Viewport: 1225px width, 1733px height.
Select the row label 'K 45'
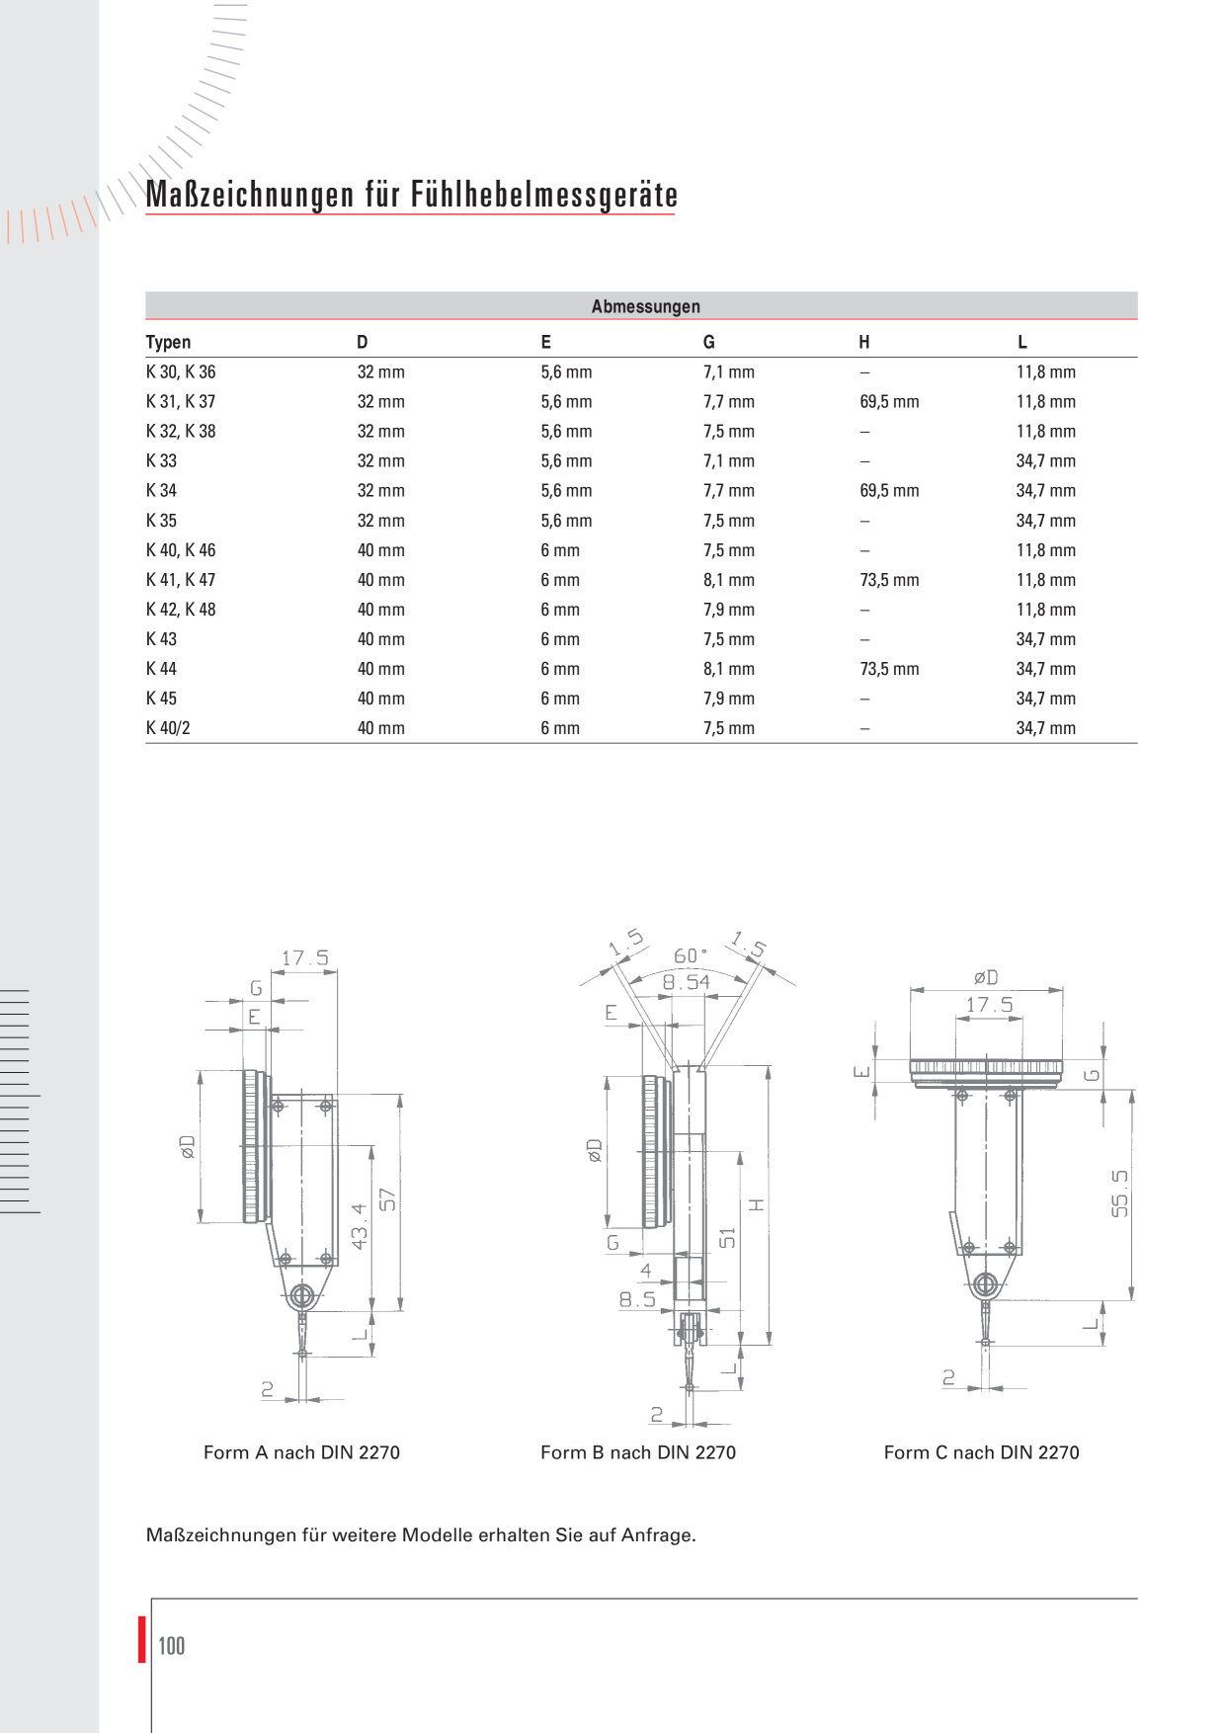[161, 699]
